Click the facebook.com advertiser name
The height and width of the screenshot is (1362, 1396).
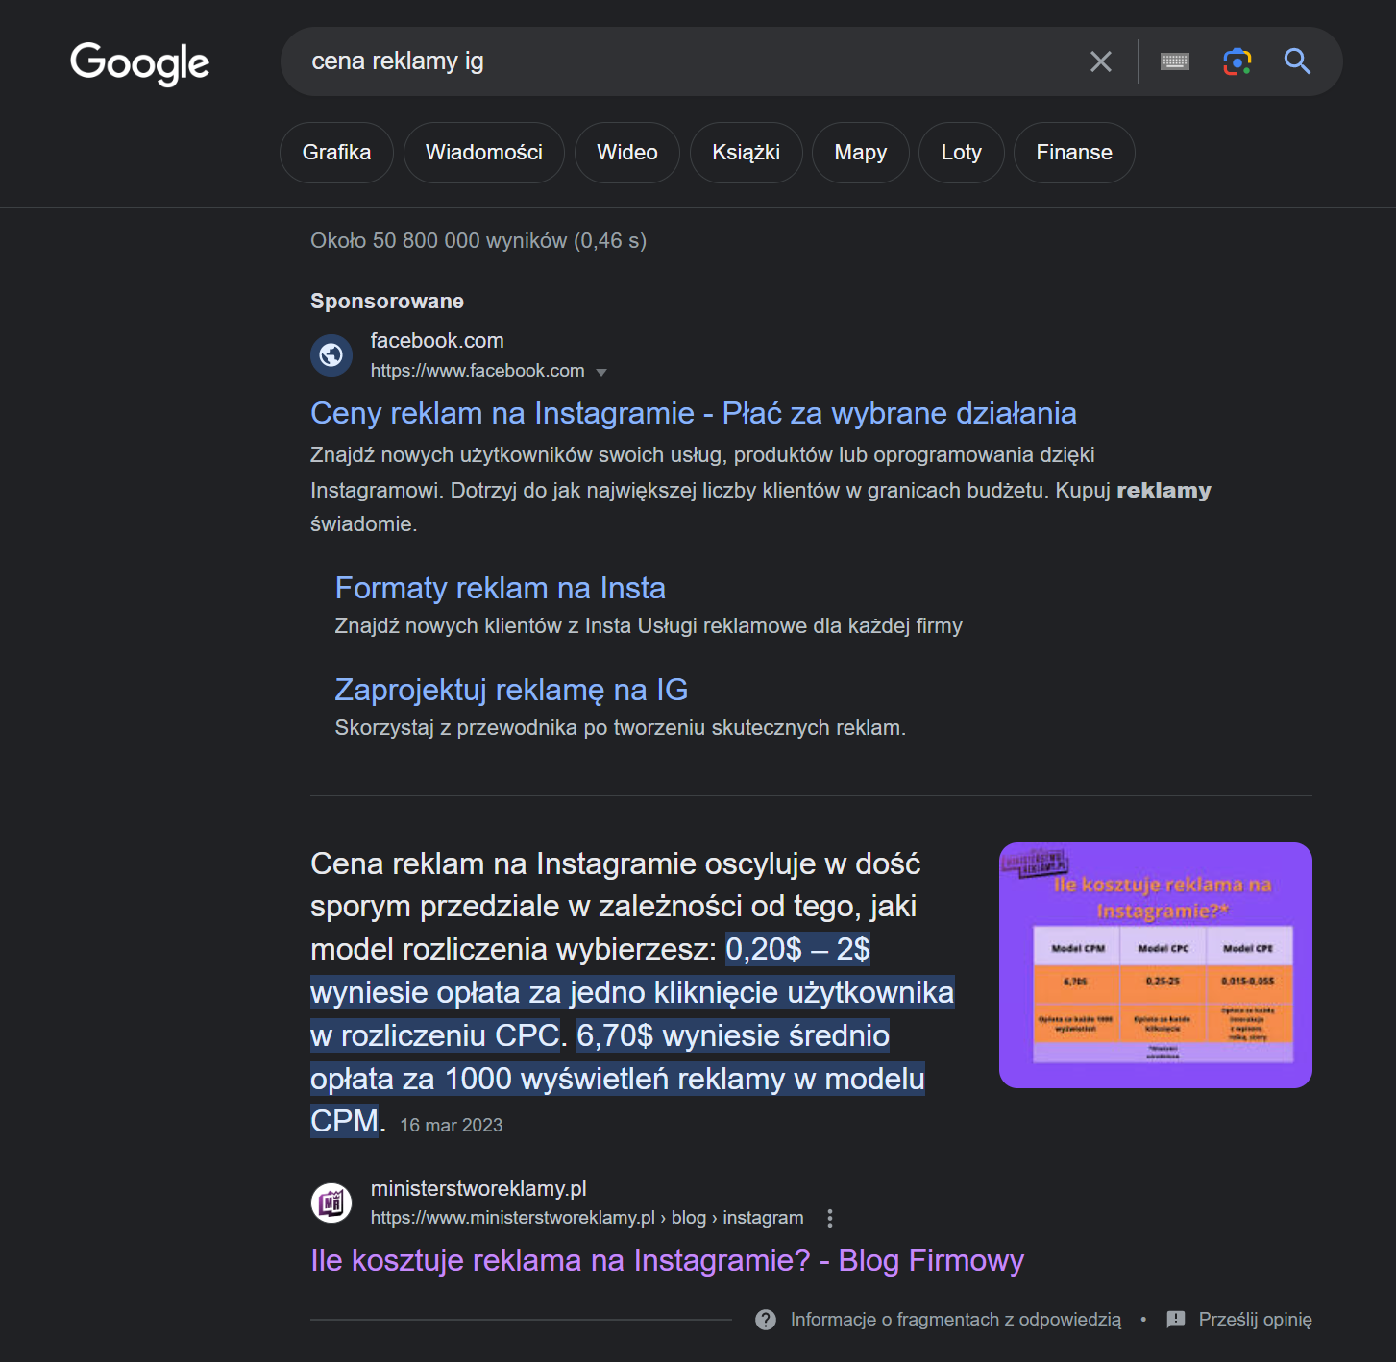(437, 341)
